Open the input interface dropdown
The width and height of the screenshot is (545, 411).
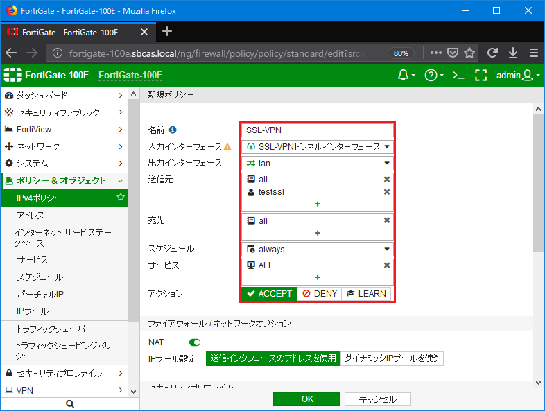(318, 147)
